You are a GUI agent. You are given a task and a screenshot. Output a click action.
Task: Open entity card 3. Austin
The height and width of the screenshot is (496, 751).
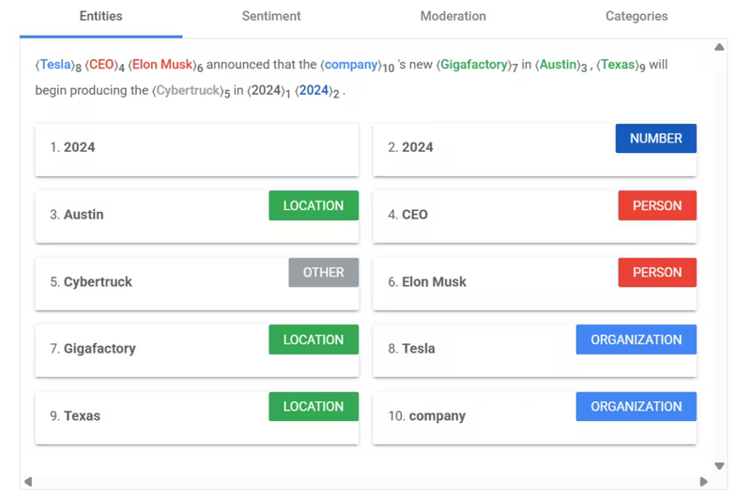(197, 218)
